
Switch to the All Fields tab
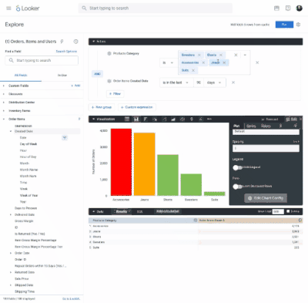coord(21,76)
